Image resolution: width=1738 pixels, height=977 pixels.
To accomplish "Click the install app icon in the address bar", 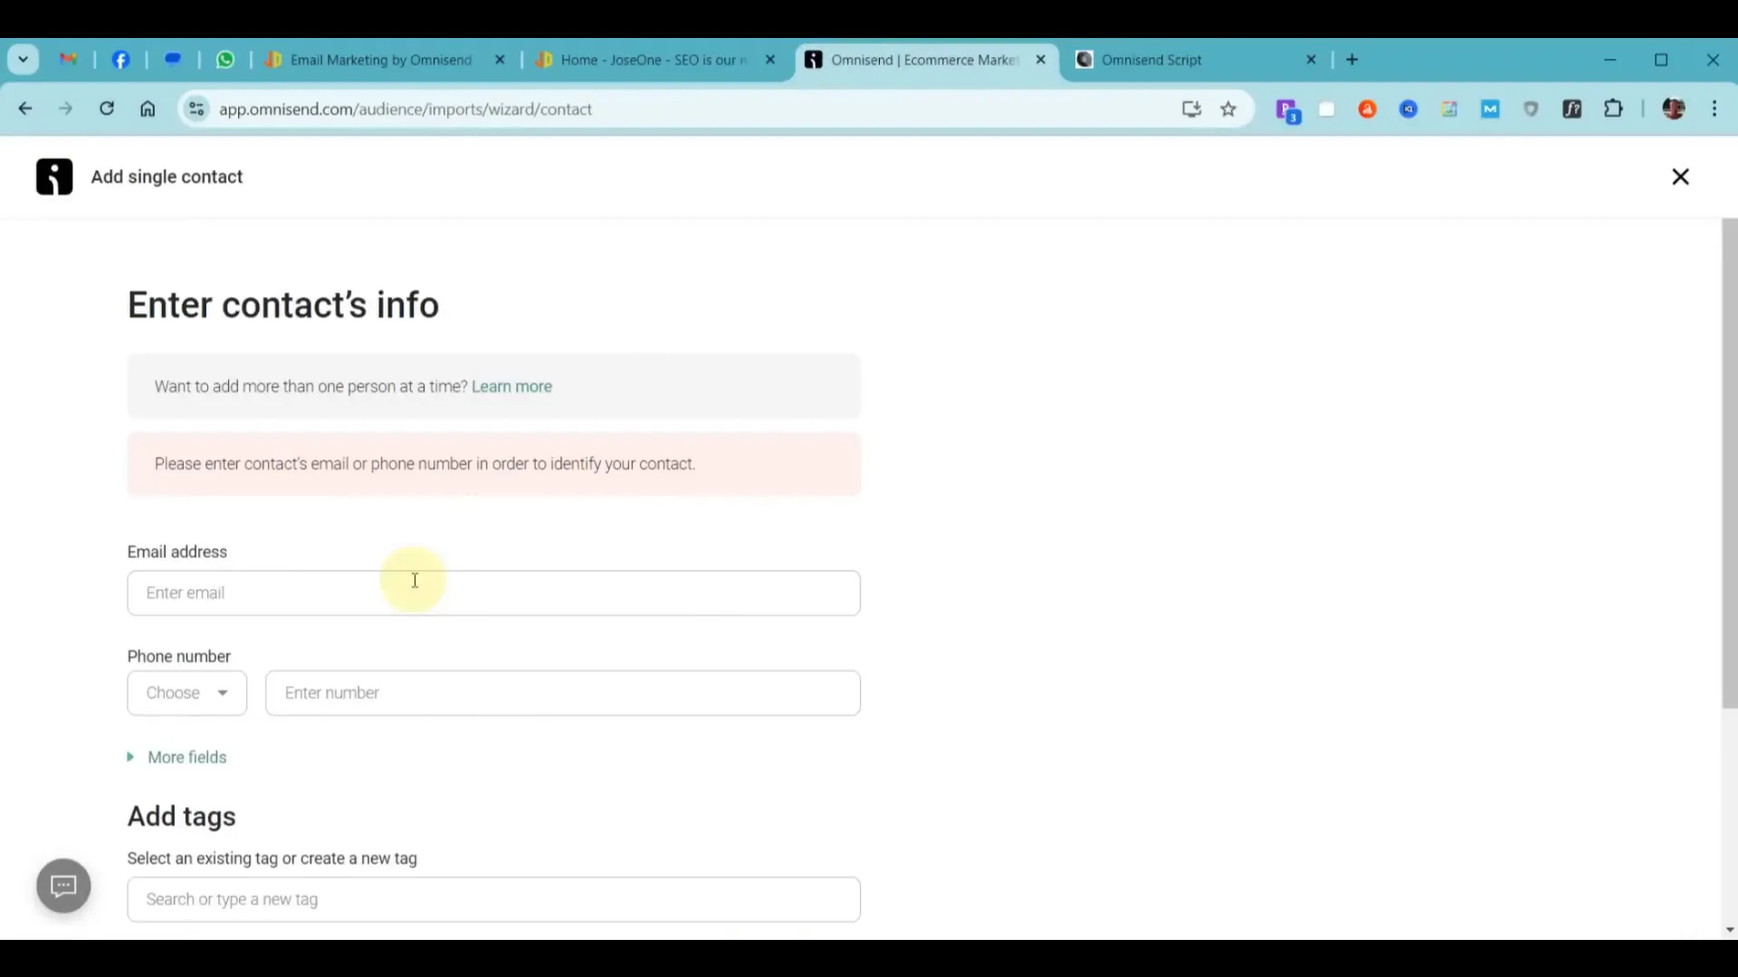I will tap(1191, 109).
